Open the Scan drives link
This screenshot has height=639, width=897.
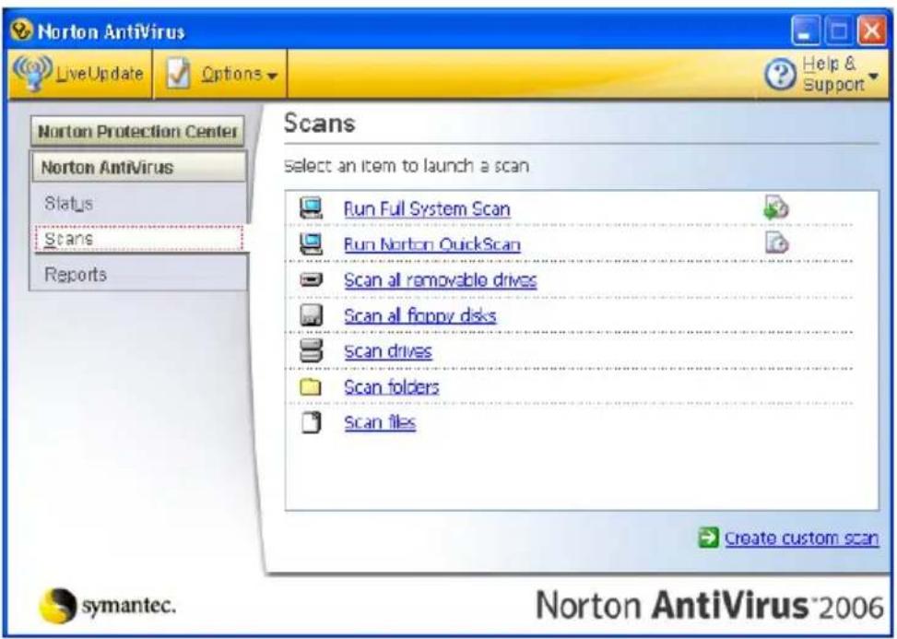388,351
